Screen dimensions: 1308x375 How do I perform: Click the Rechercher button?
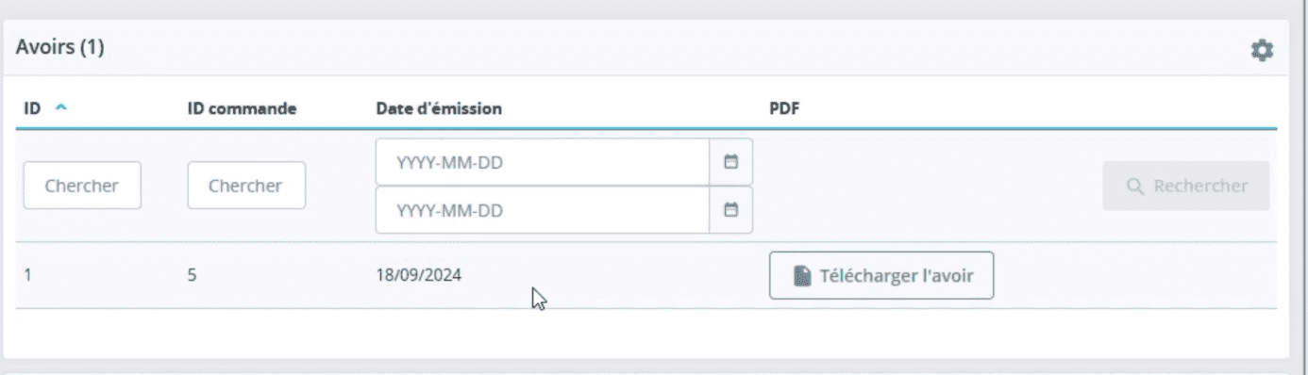click(x=1186, y=186)
